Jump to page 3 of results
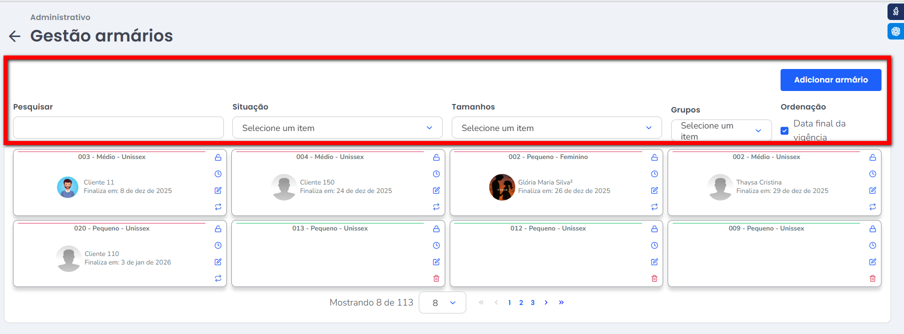The image size is (904, 334). [533, 302]
